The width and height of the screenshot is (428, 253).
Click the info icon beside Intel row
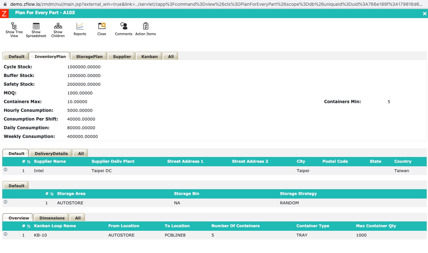point(5,170)
